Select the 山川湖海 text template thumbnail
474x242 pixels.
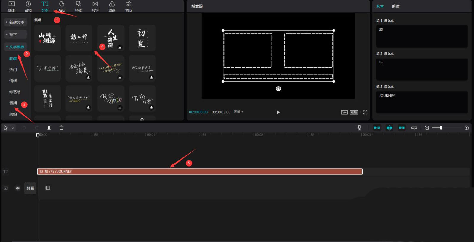[x=47, y=38]
